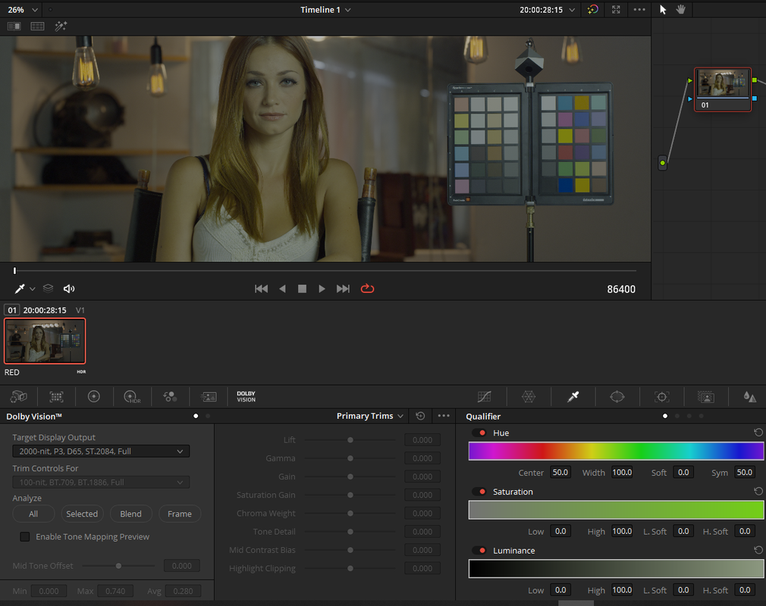Toggle the Luminance qualifier switch
This screenshot has height=606, width=766.
[x=480, y=551]
